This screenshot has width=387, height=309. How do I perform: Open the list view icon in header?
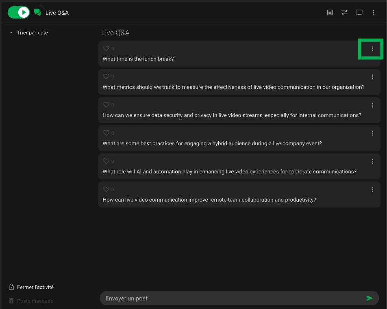coord(330,13)
